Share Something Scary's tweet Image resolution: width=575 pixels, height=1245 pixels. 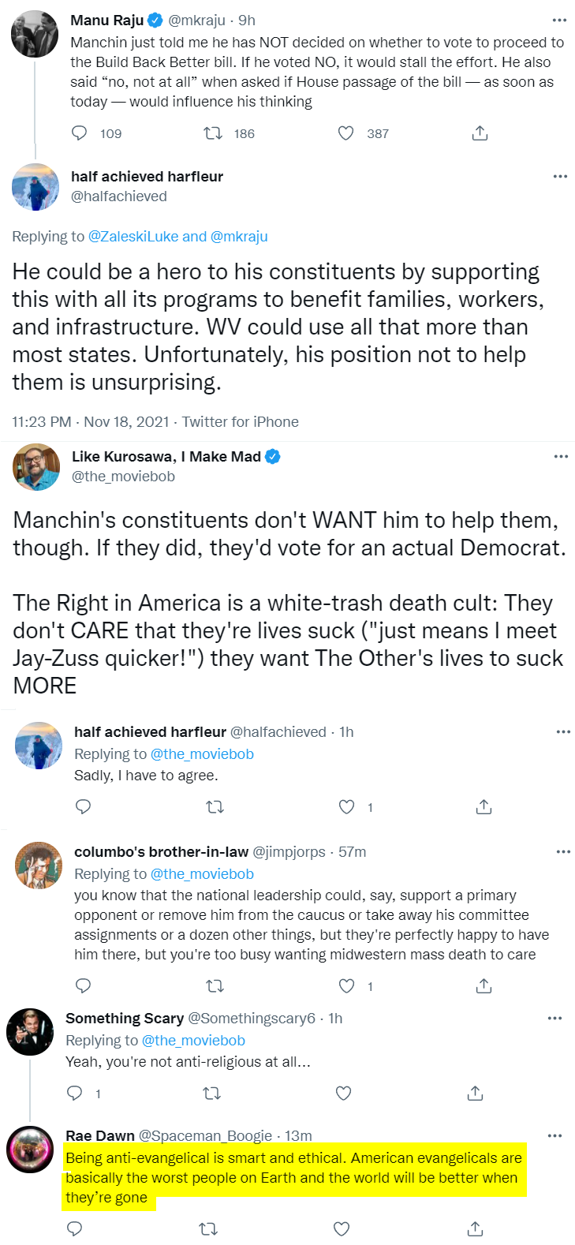pyautogui.click(x=475, y=1093)
